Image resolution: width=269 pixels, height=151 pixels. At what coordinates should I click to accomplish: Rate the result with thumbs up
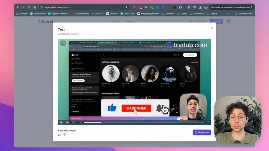60,135
